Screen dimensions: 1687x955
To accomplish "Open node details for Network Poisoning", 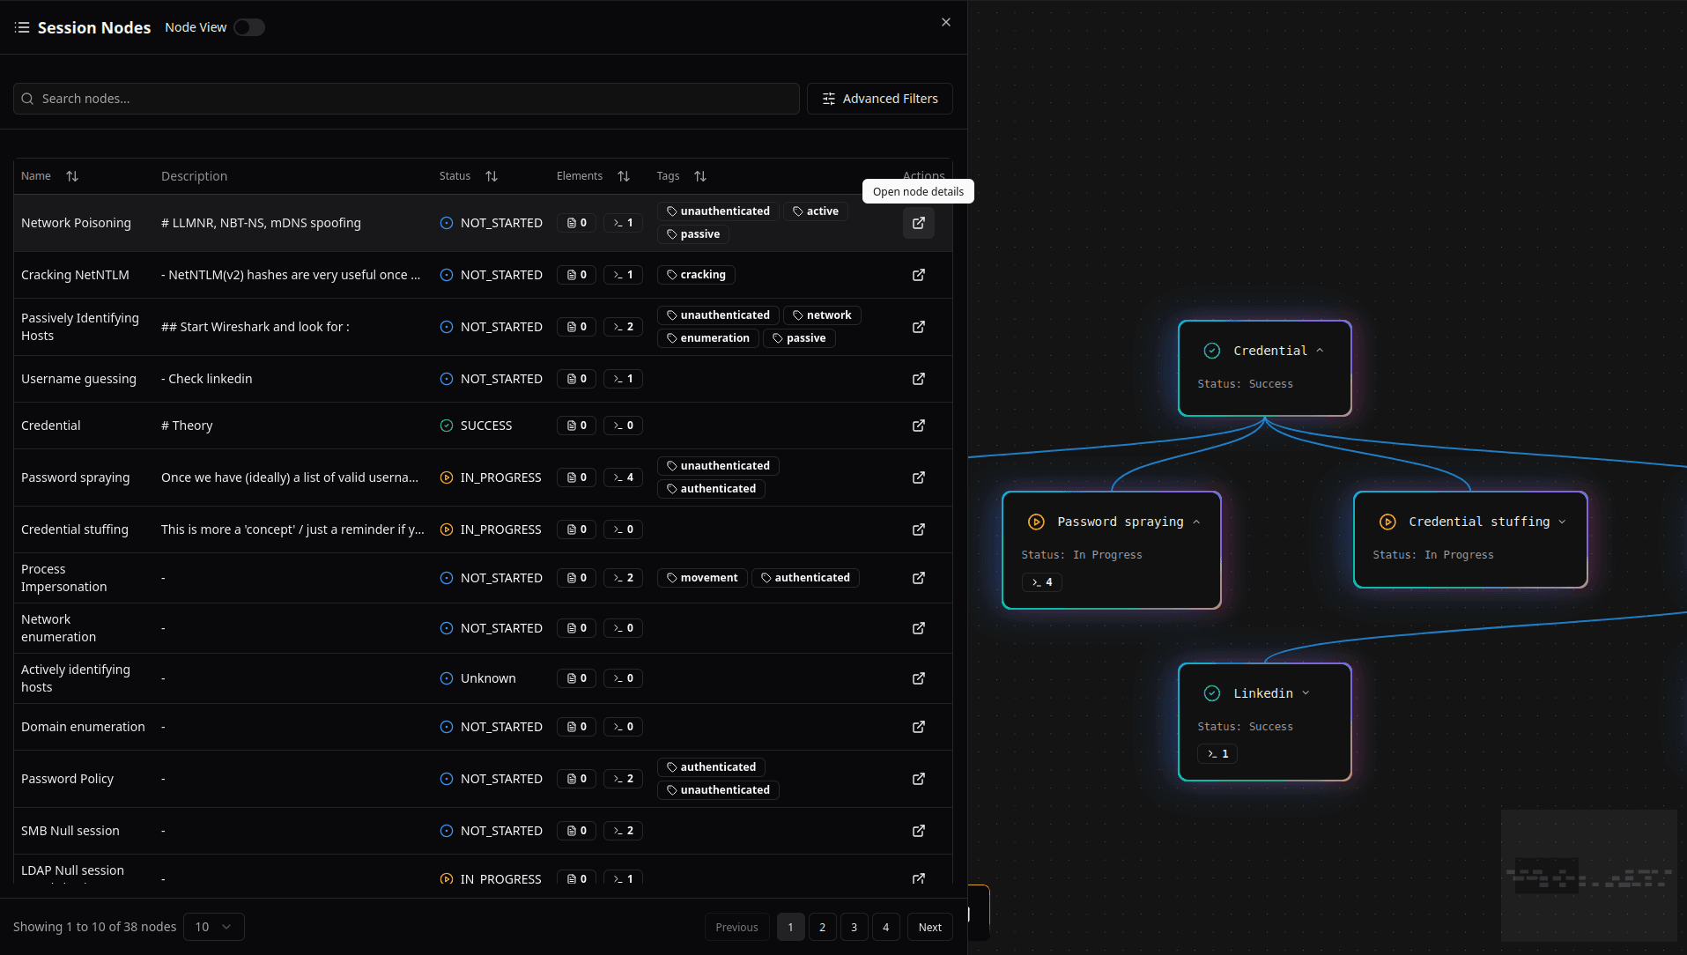I will click(918, 223).
